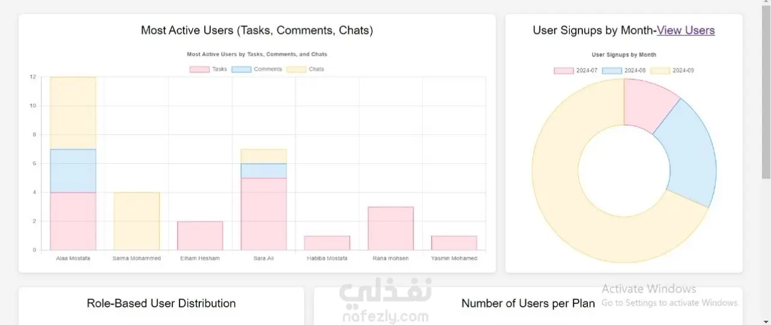This screenshot has width=771, height=325.
Task: Click Alaa Mostafa's pink Tasks bar segment
Action: tap(73, 221)
